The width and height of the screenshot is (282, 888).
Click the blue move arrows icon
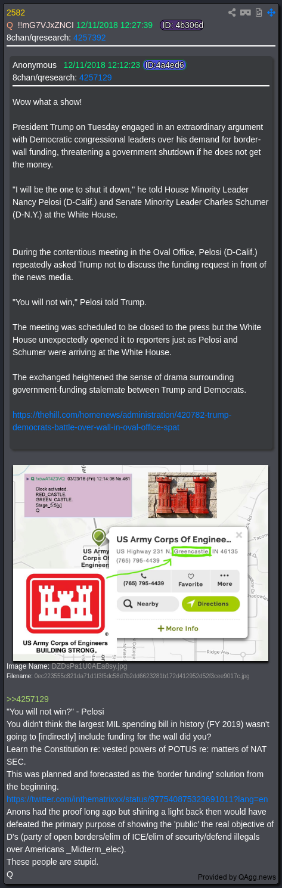click(x=271, y=13)
